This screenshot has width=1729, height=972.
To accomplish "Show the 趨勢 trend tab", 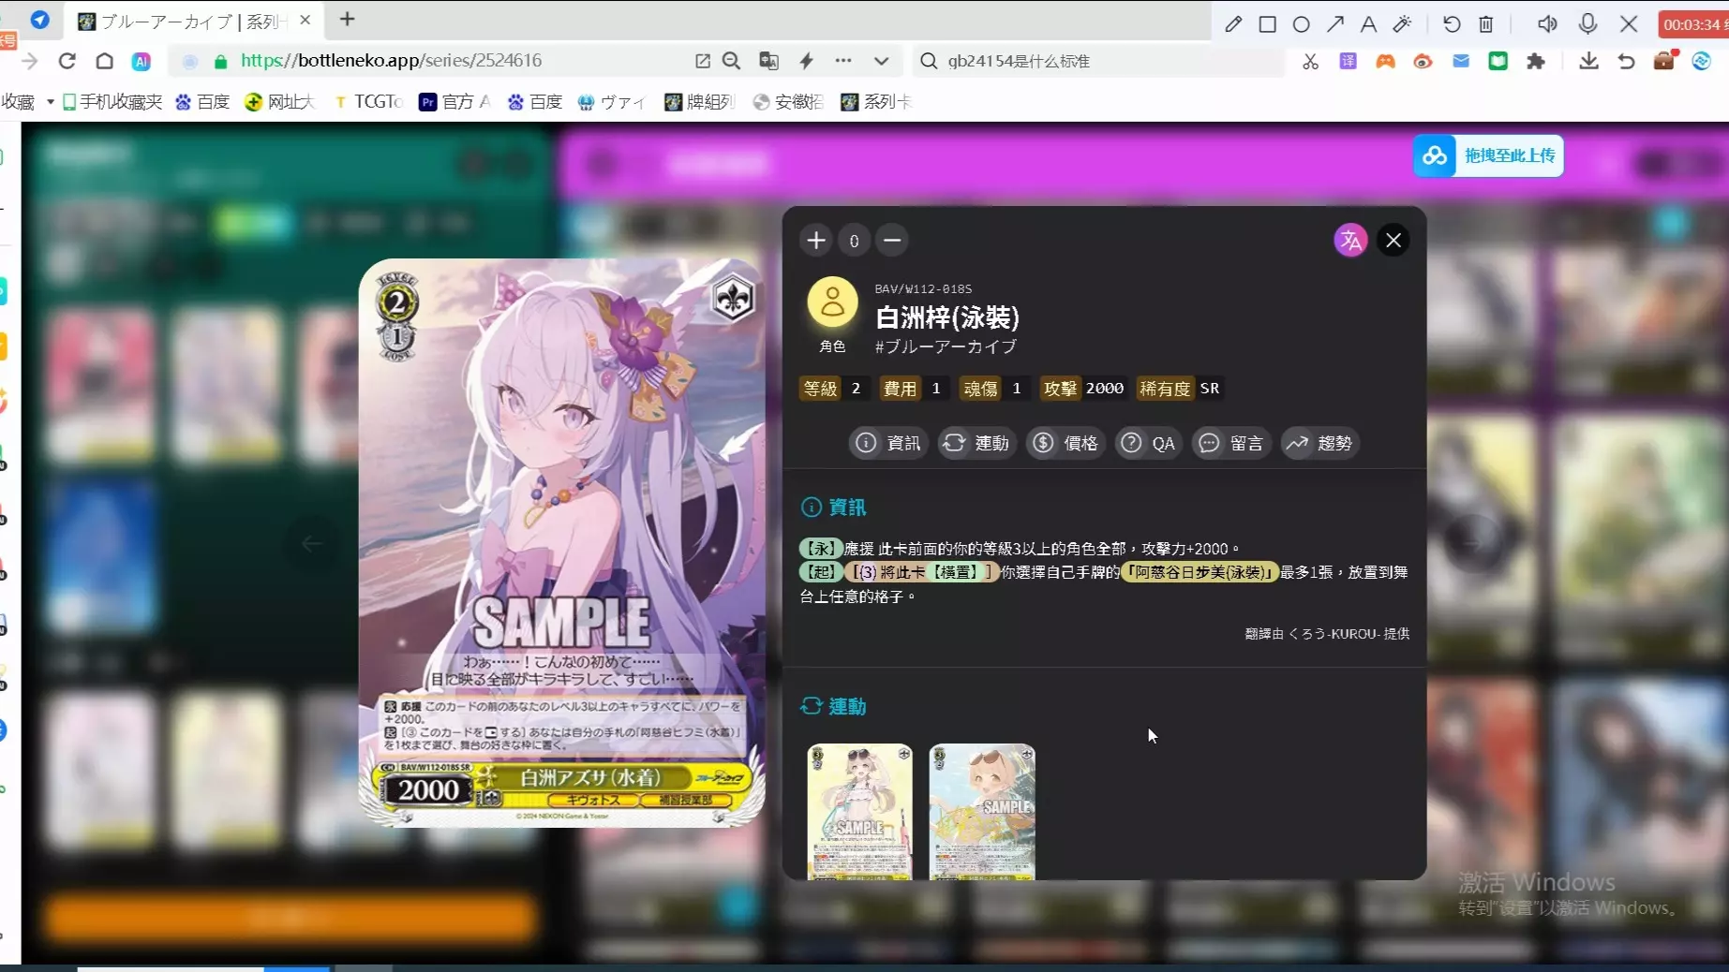I will 1319,443.
